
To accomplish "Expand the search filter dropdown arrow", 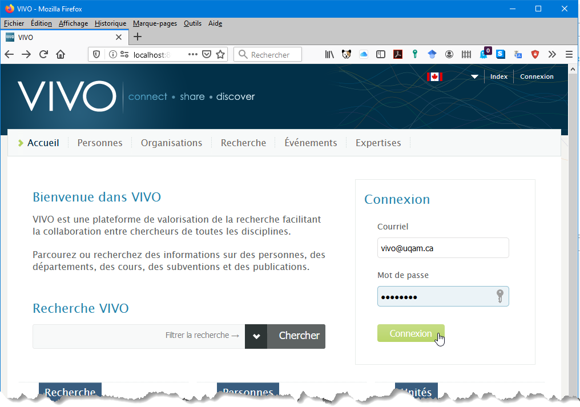I will click(256, 336).
